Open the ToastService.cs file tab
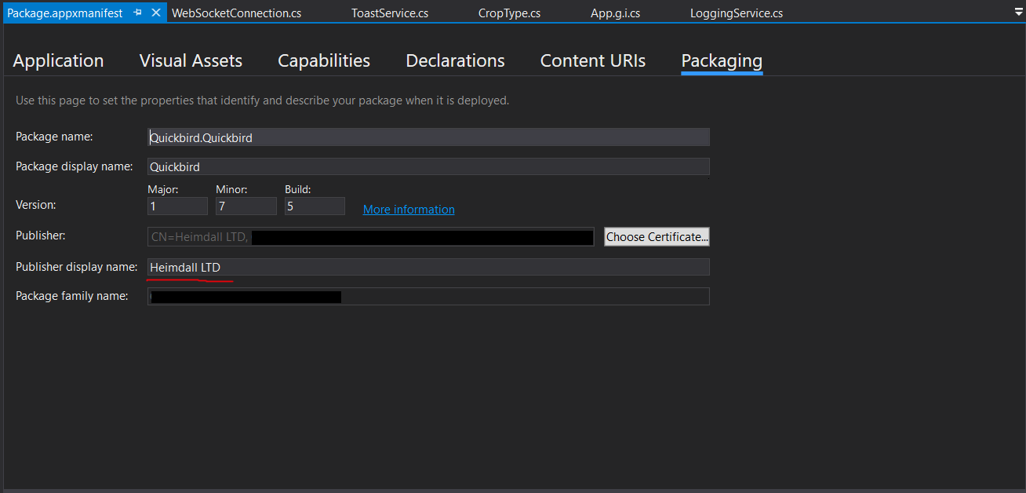This screenshot has height=493, width=1026. click(390, 13)
